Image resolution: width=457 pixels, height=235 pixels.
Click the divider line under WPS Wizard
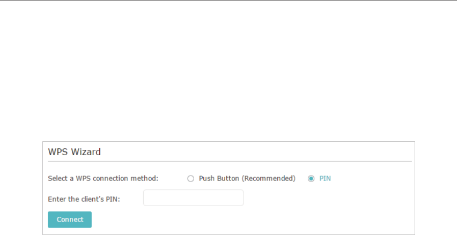[x=230, y=161]
